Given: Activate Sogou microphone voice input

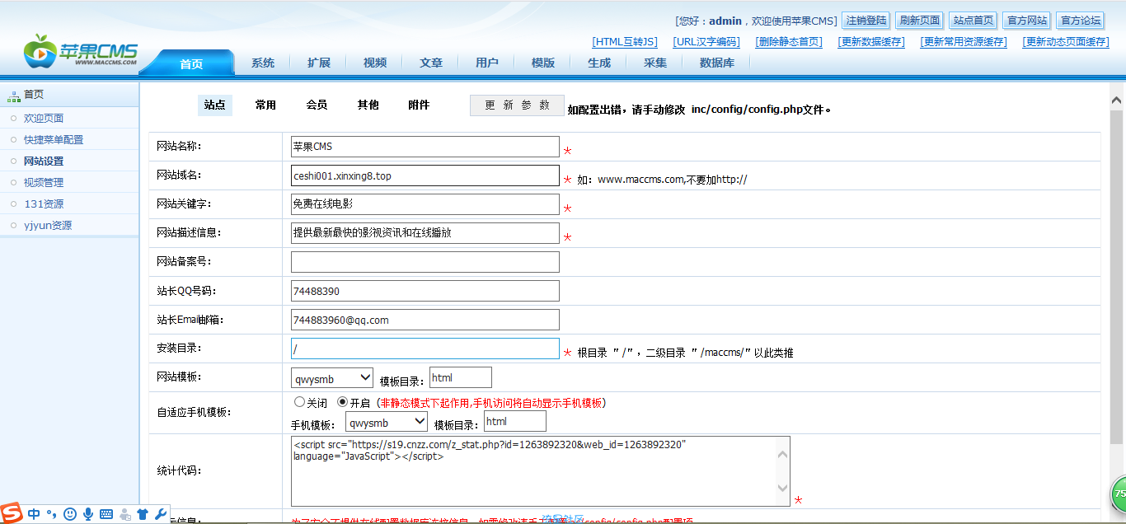Looking at the screenshot, I should [x=88, y=513].
